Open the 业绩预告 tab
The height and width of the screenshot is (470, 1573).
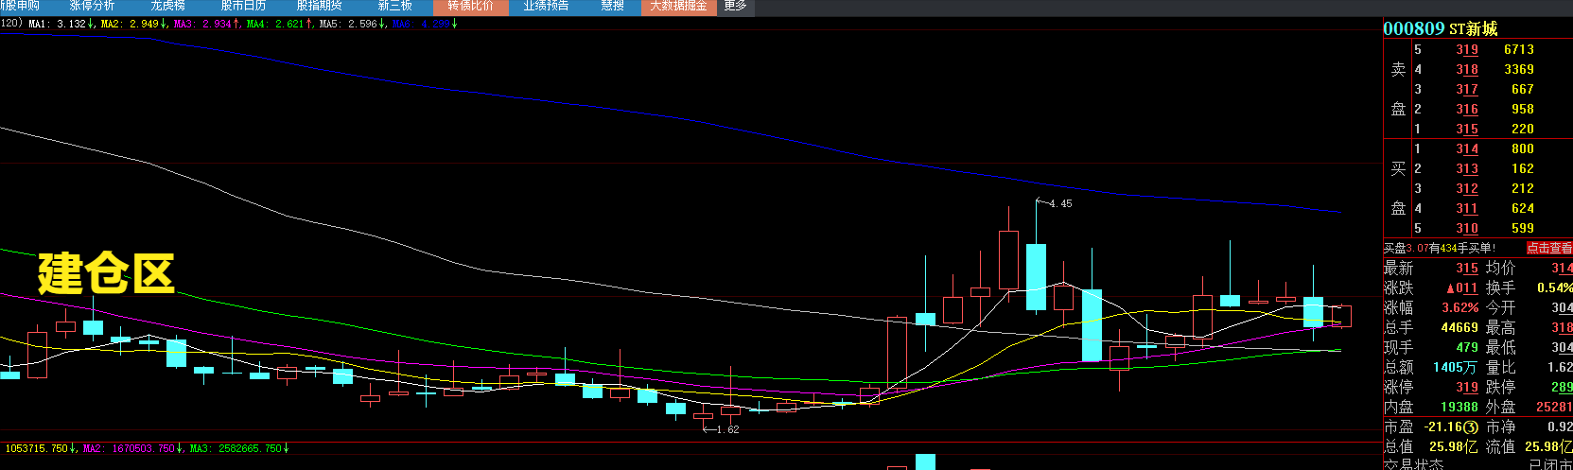(x=546, y=6)
